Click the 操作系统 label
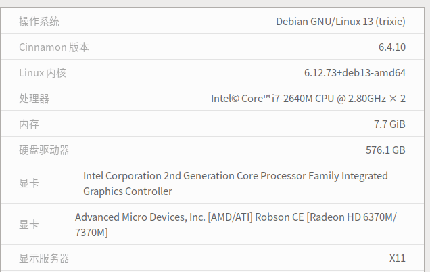Image resolution: width=430 pixels, height=272 pixels. click(39, 22)
